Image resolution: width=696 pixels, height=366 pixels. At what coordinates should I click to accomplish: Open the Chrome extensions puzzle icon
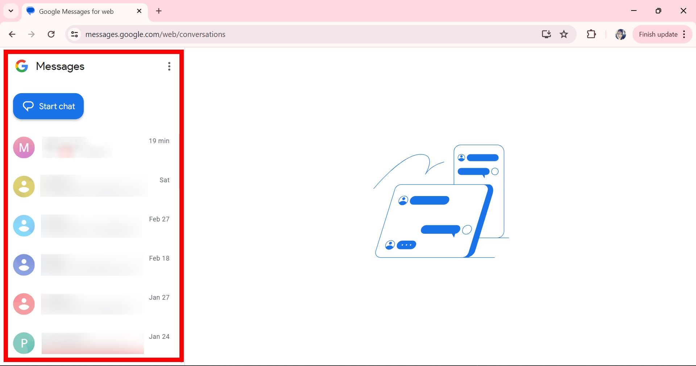coord(591,34)
